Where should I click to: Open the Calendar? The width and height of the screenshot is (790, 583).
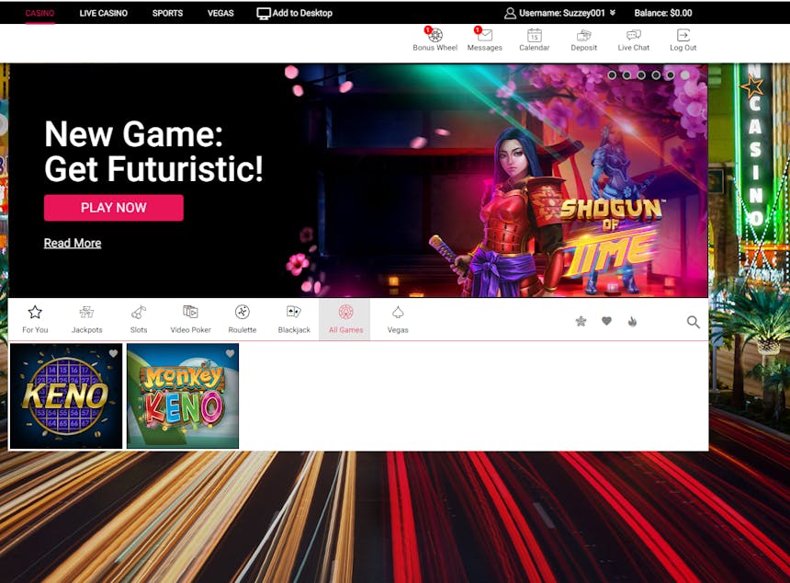coord(534,40)
